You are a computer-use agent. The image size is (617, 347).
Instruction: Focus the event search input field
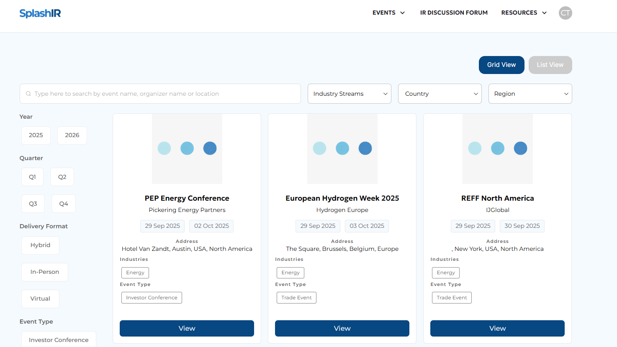click(x=160, y=94)
